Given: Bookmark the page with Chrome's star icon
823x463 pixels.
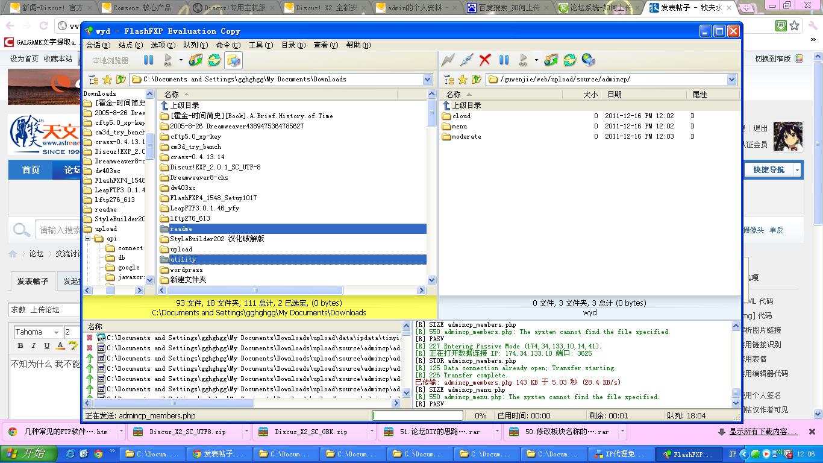Looking at the screenshot, I should coord(795,26).
